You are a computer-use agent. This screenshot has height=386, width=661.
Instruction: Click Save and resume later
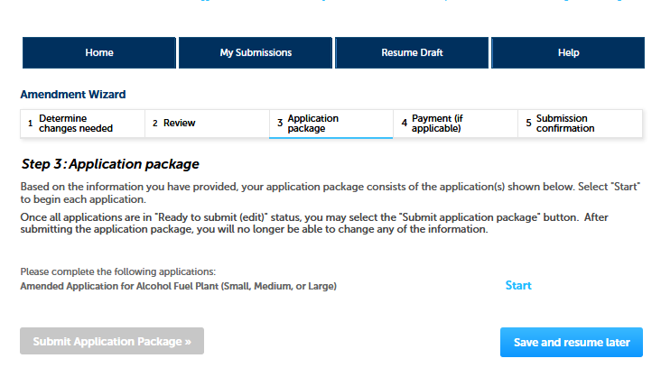572,343
